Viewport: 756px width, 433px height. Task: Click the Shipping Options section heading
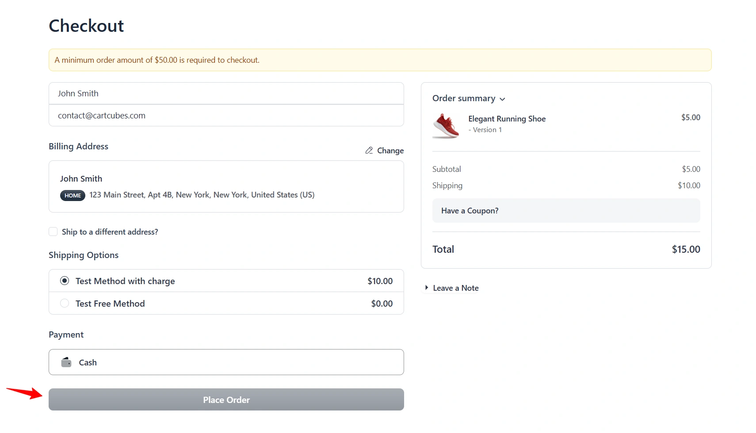[x=84, y=255]
